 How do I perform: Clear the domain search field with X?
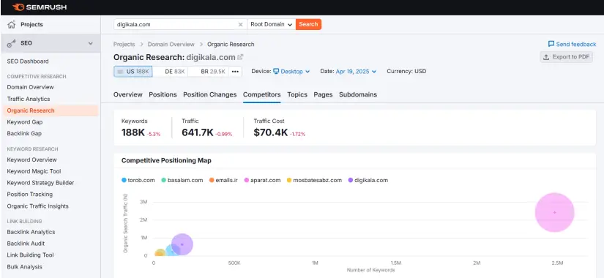click(x=240, y=24)
